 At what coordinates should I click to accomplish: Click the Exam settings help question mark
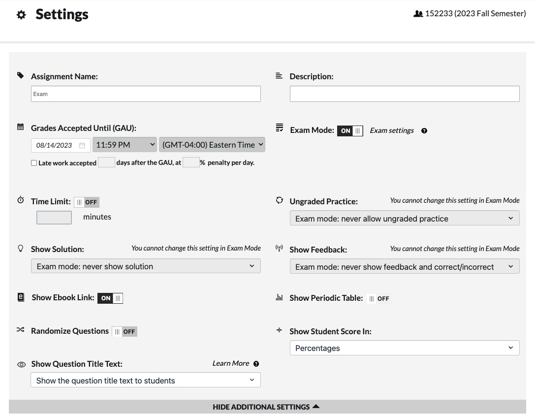(424, 131)
